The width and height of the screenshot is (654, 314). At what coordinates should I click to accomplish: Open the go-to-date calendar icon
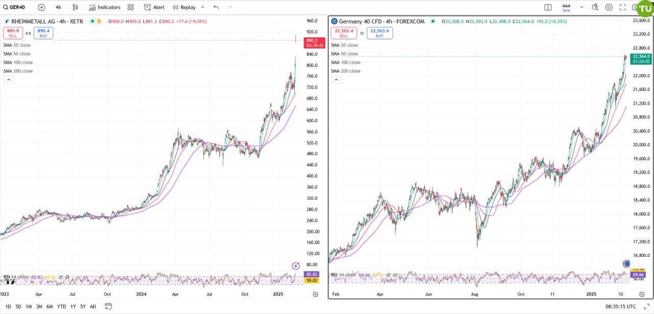coord(108,306)
